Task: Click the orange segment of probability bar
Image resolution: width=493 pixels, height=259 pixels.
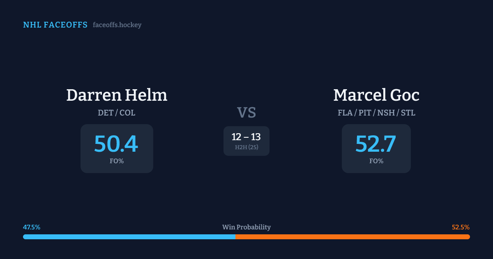Action: (352, 237)
